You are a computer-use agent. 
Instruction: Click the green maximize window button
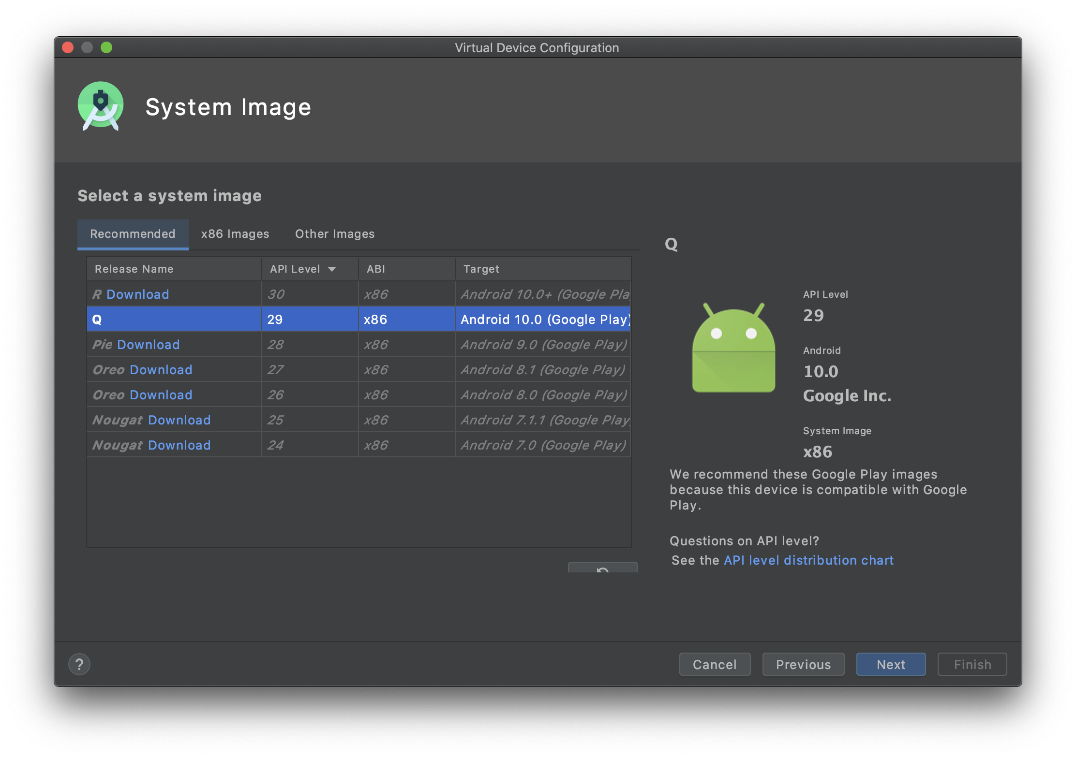tap(106, 47)
